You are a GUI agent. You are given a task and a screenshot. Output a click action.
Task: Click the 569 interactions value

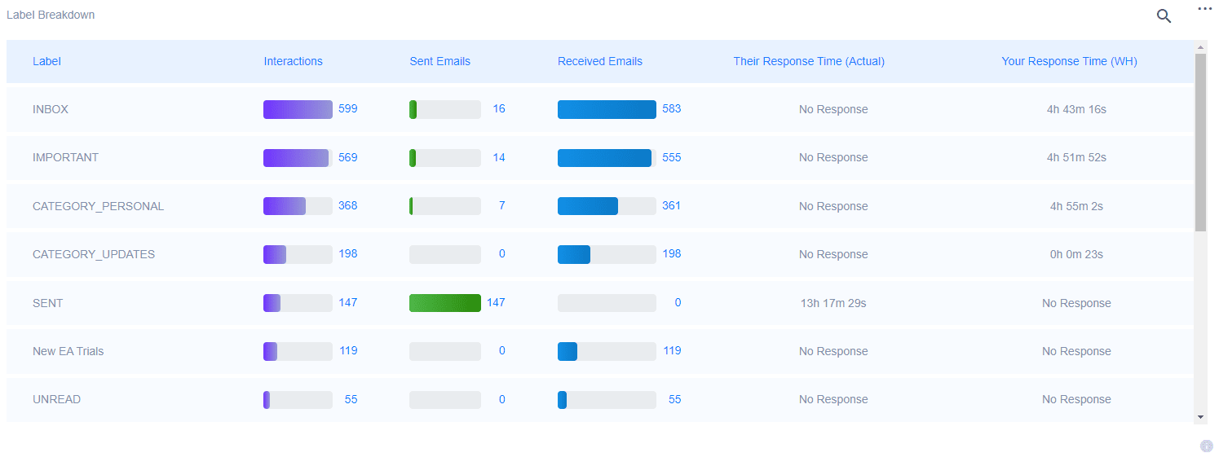(x=348, y=157)
